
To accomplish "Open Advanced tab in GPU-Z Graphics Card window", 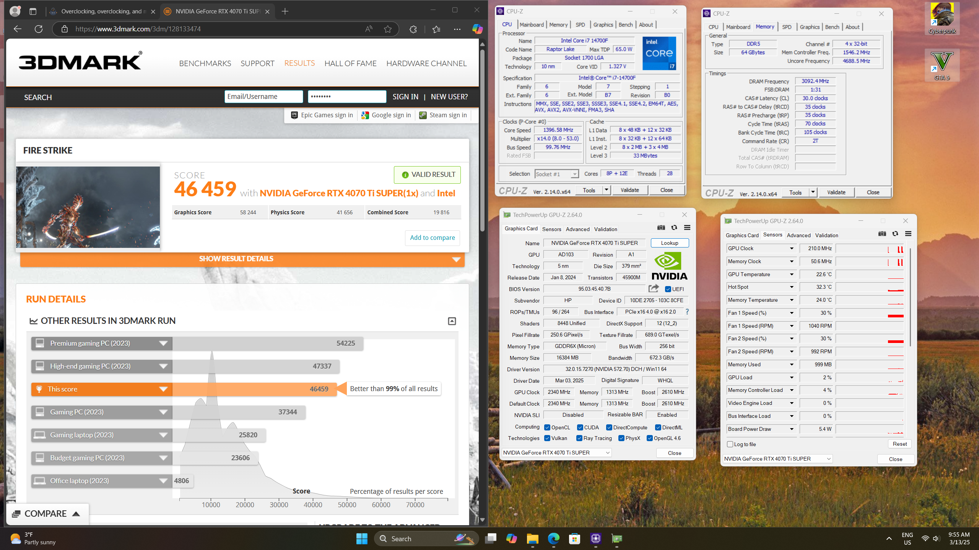I will point(577,229).
